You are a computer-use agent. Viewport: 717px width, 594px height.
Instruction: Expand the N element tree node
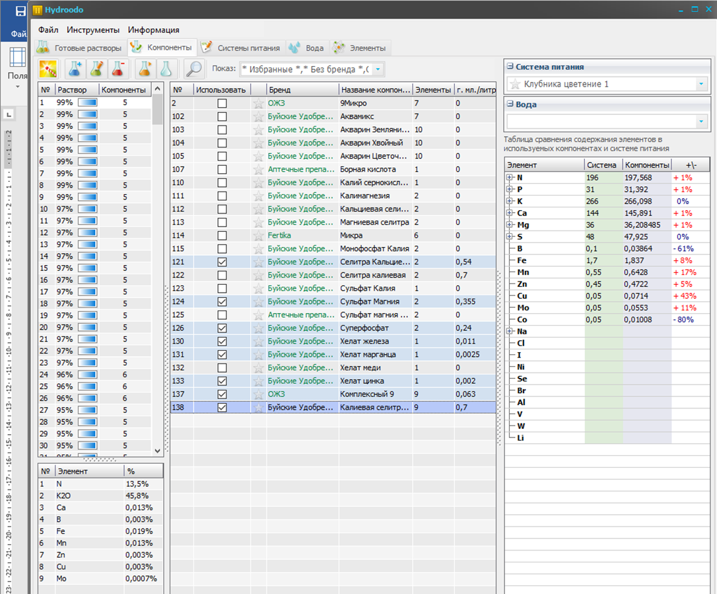click(509, 178)
